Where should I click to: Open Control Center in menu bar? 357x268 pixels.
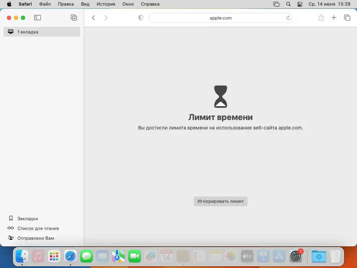coord(300,4)
